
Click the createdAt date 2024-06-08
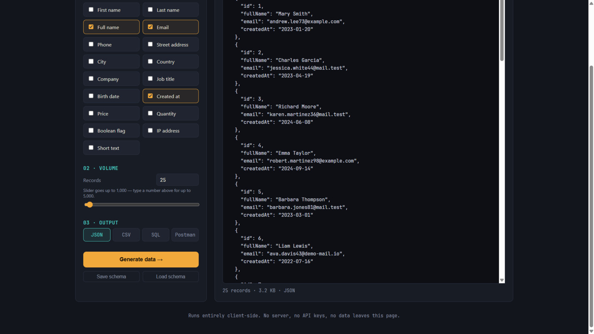(296, 122)
